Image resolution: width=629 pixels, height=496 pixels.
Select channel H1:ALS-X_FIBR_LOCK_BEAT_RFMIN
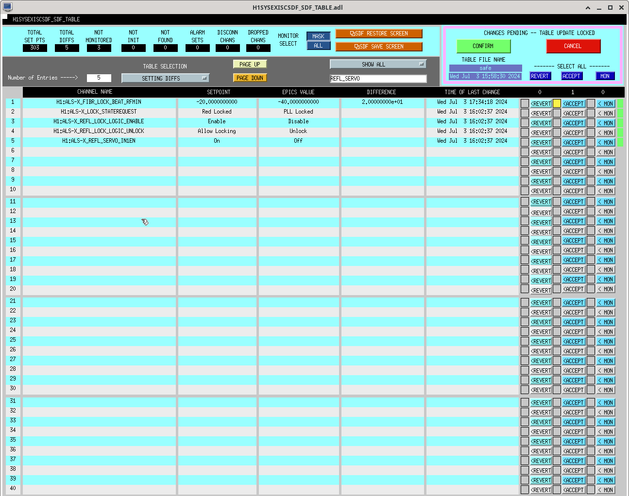pyautogui.click(x=99, y=102)
